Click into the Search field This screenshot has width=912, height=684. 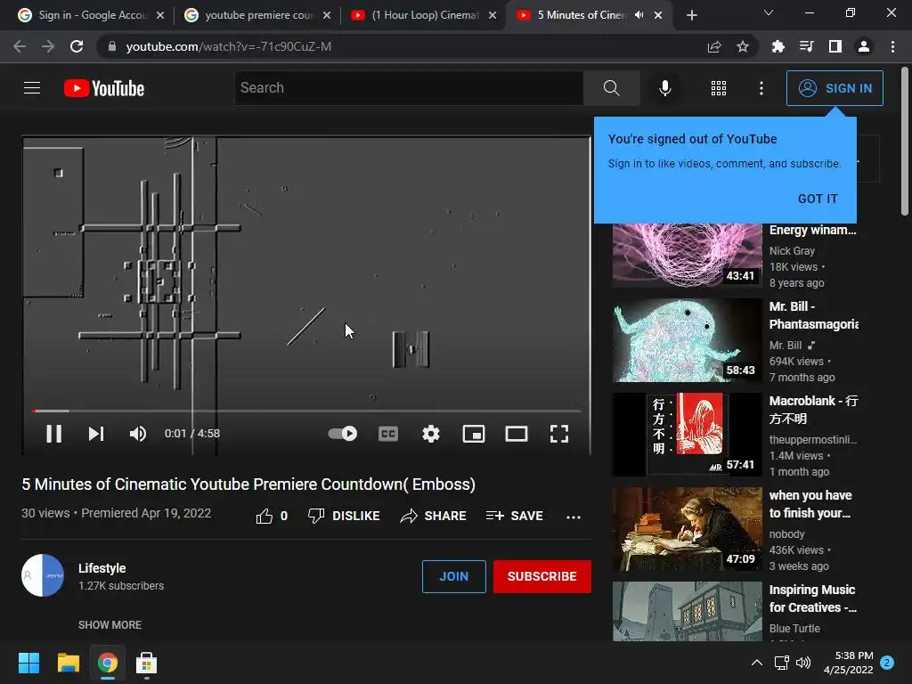tap(409, 88)
